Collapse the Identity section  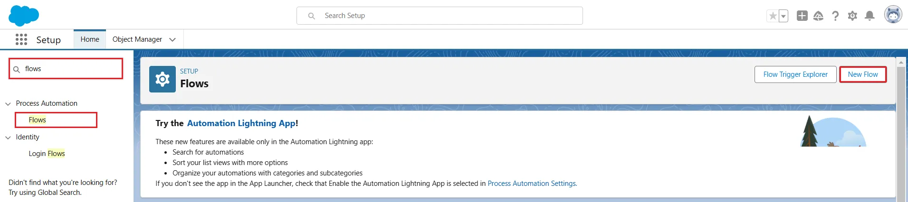[x=8, y=138]
